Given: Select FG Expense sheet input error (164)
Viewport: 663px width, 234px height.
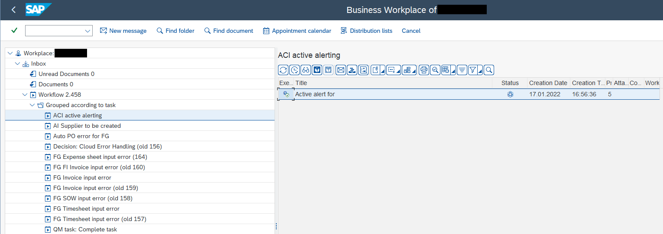Looking at the screenshot, I should click(x=100, y=157).
